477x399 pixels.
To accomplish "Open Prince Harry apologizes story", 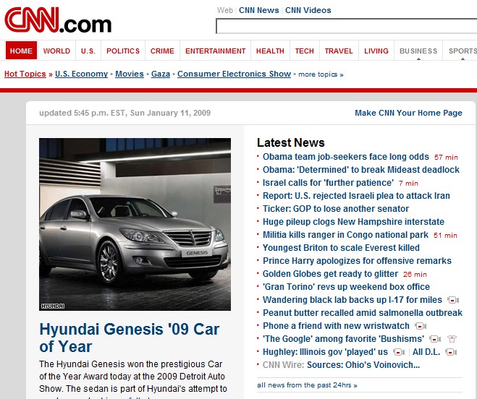I will pyautogui.click(x=357, y=261).
